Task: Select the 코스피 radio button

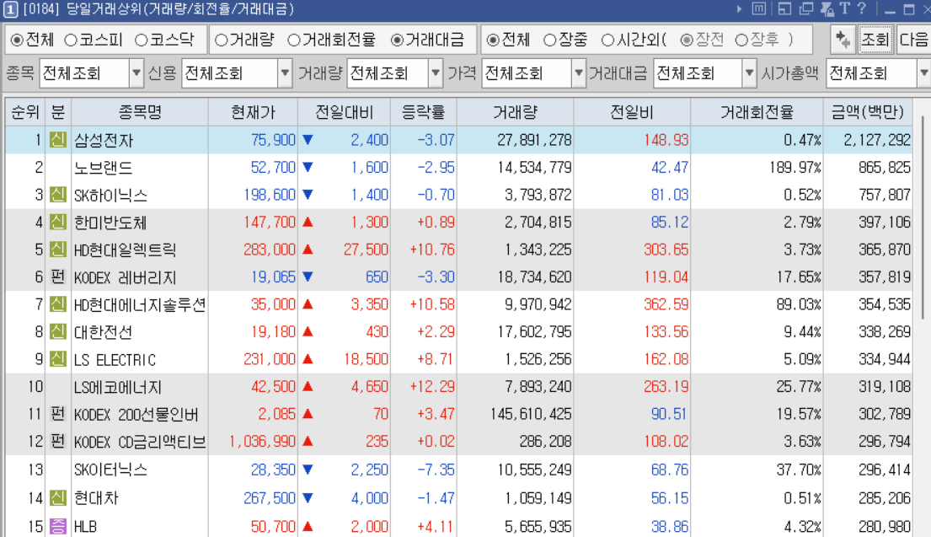Action: (x=71, y=40)
